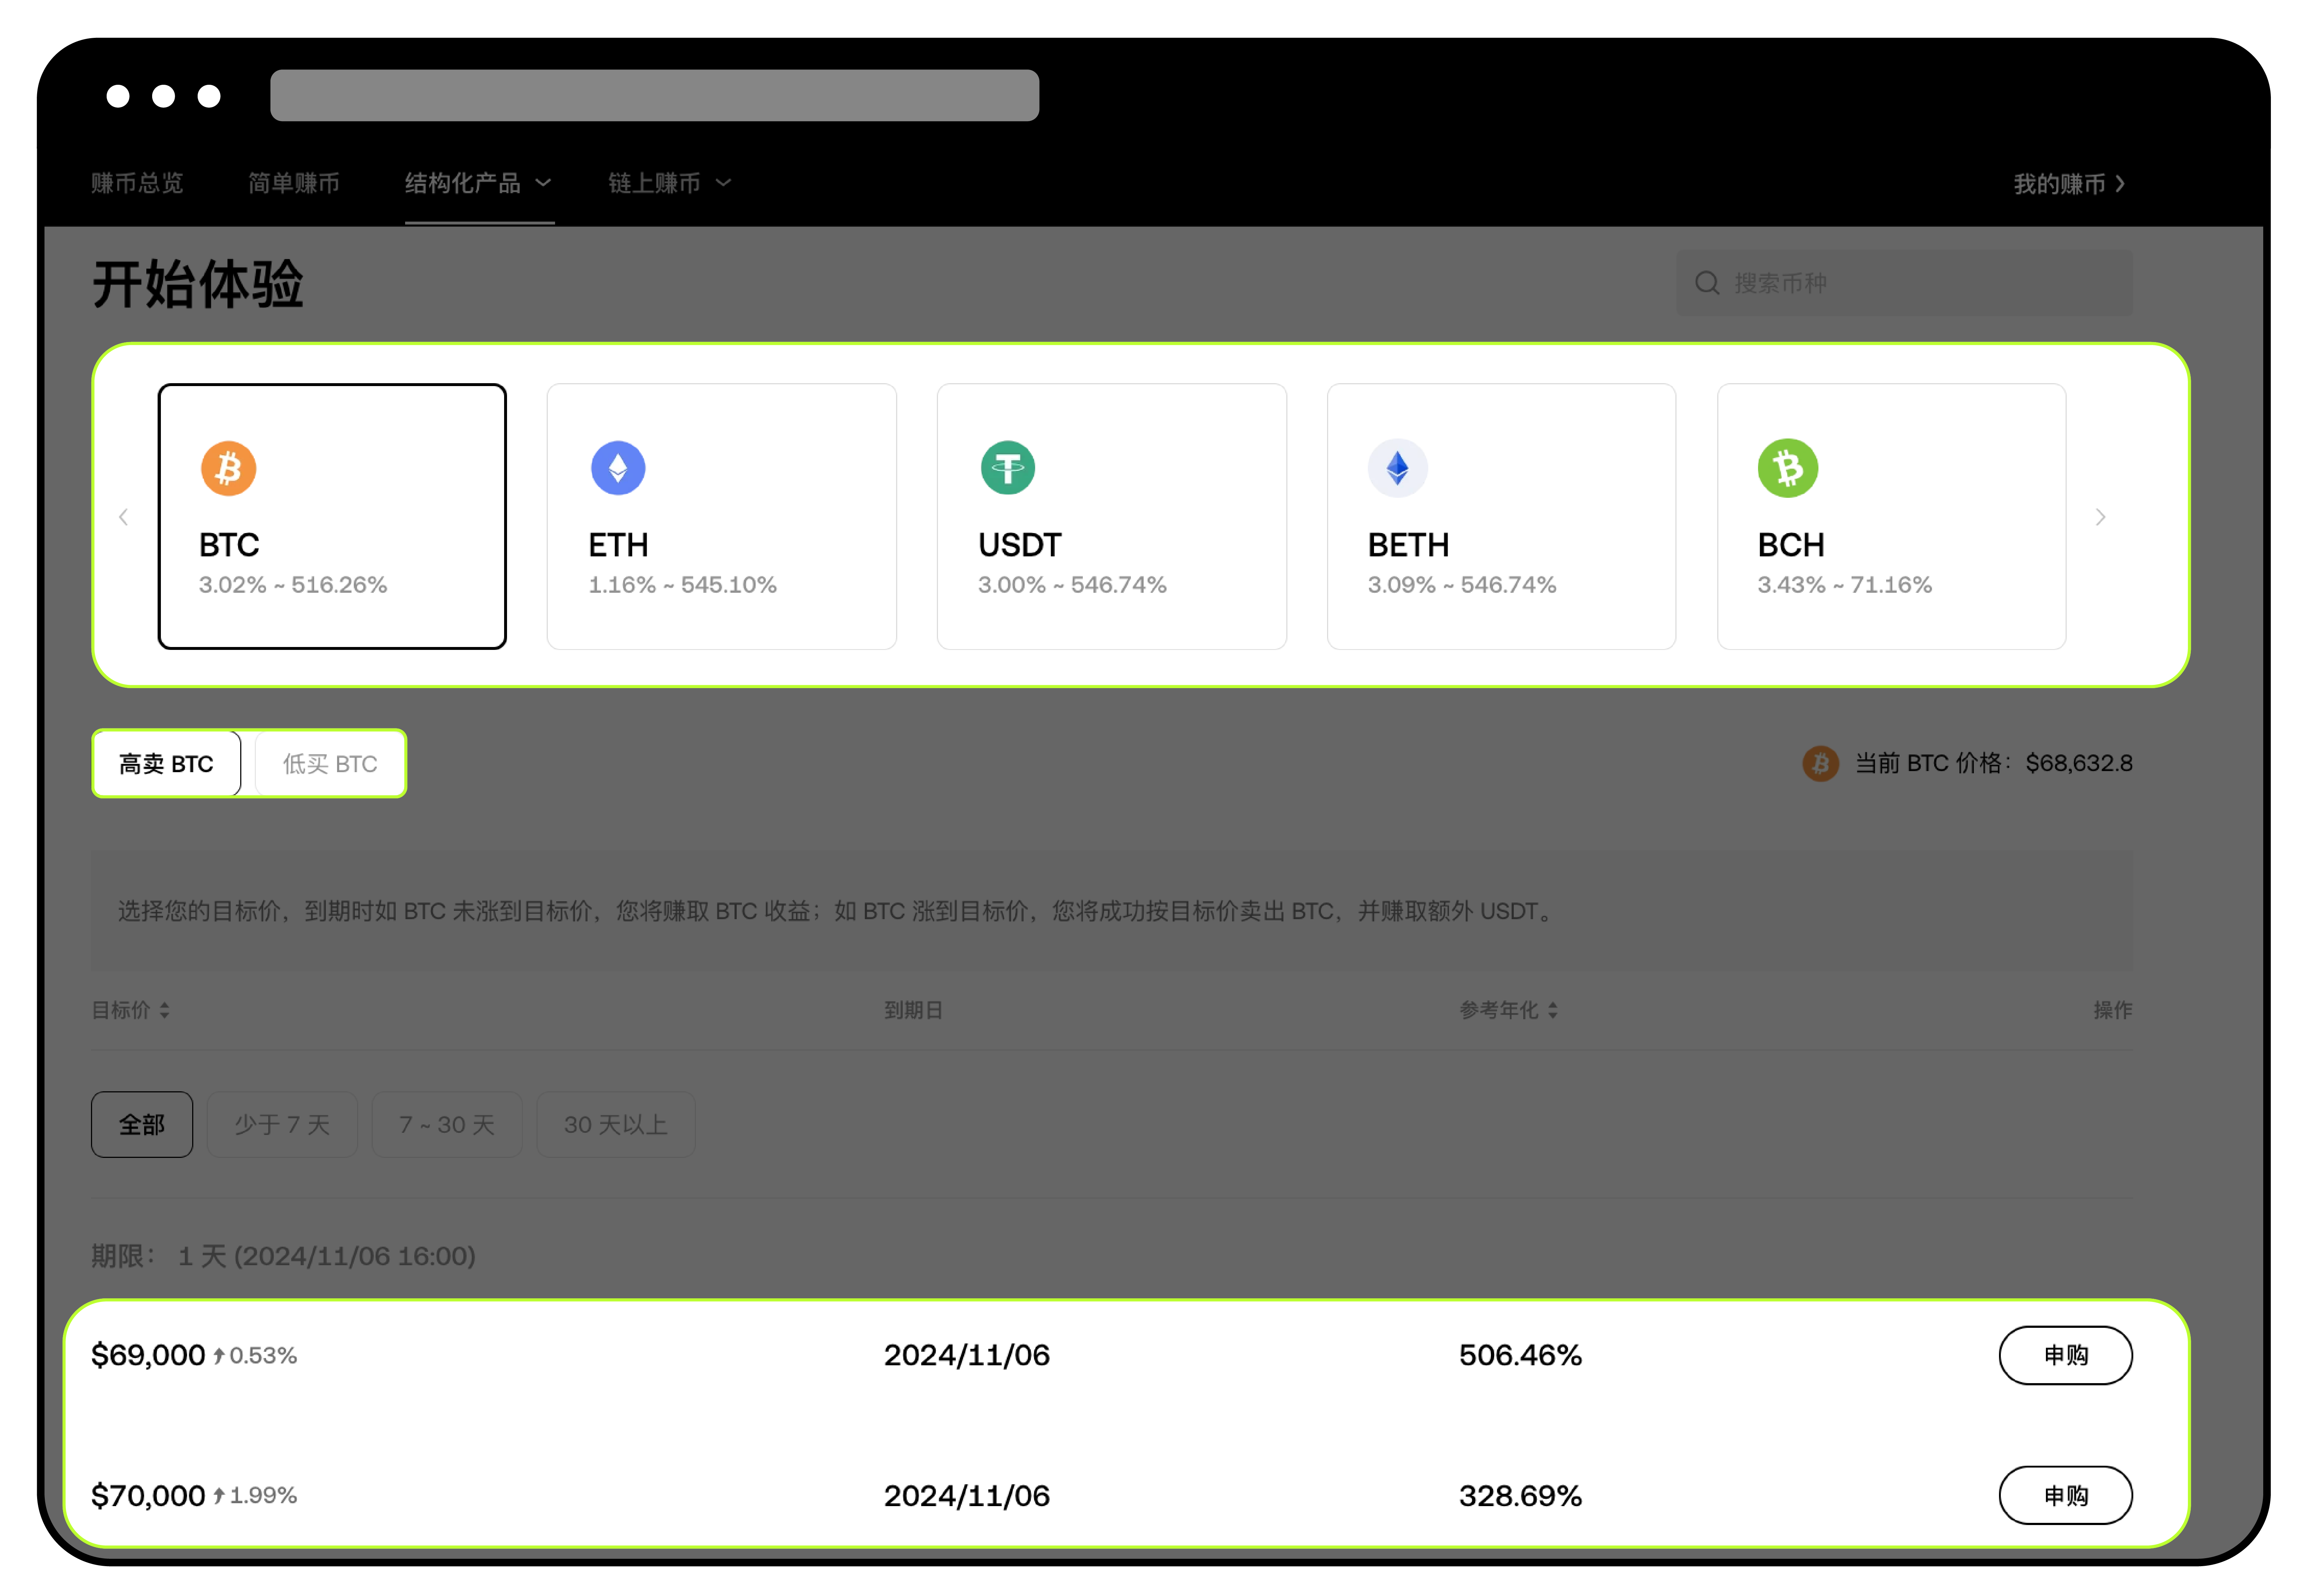Open the 简单赚币 tab
The height and width of the screenshot is (1596, 2308).
(294, 183)
